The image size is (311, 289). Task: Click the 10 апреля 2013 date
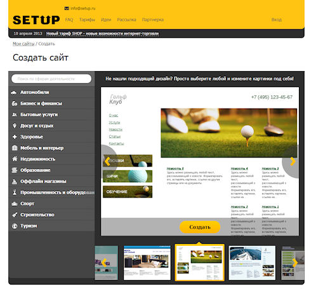click(x=28, y=34)
